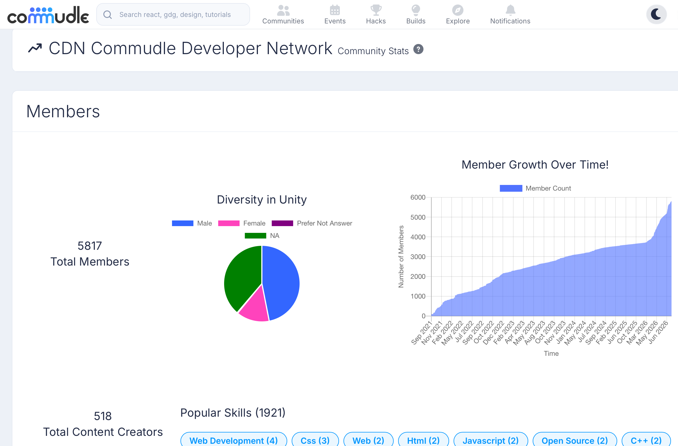Click 6000 y-axis tick label

coord(418,197)
